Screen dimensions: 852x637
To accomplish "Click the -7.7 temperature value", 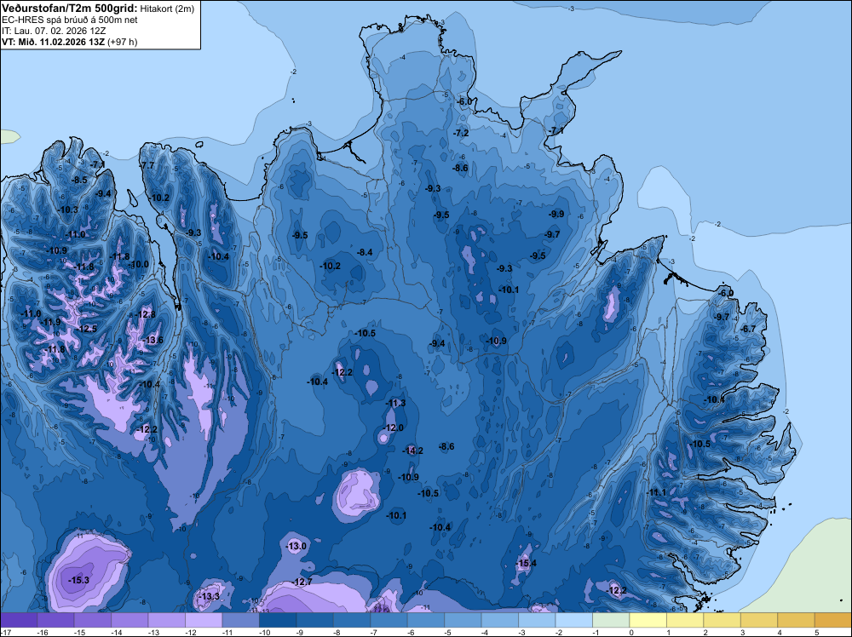I will point(147,165).
